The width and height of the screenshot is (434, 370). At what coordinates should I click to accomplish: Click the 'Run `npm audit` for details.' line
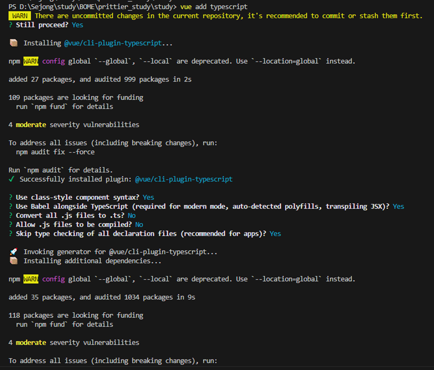(61, 170)
